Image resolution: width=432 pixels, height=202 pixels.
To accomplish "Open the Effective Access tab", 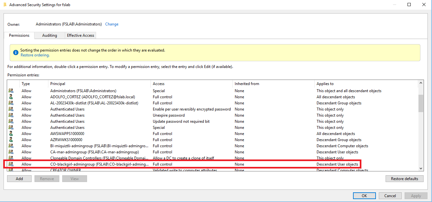I will tap(80, 35).
